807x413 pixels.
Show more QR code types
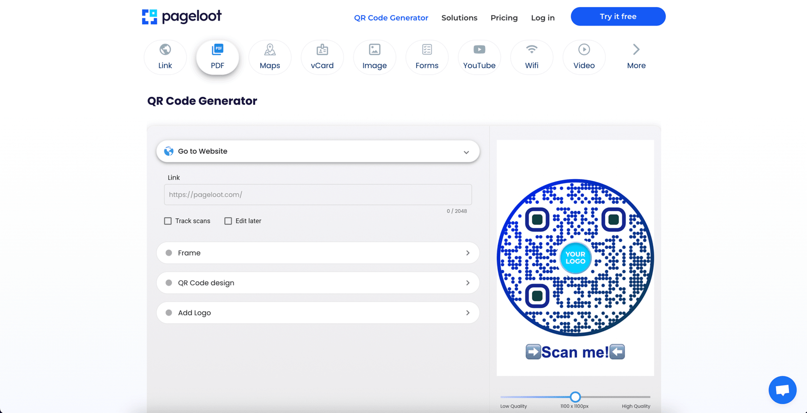pos(637,57)
